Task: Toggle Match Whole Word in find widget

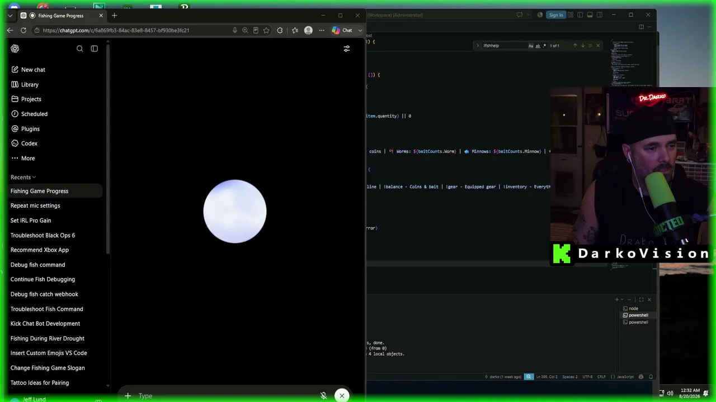Action: click(x=538, y=46)
